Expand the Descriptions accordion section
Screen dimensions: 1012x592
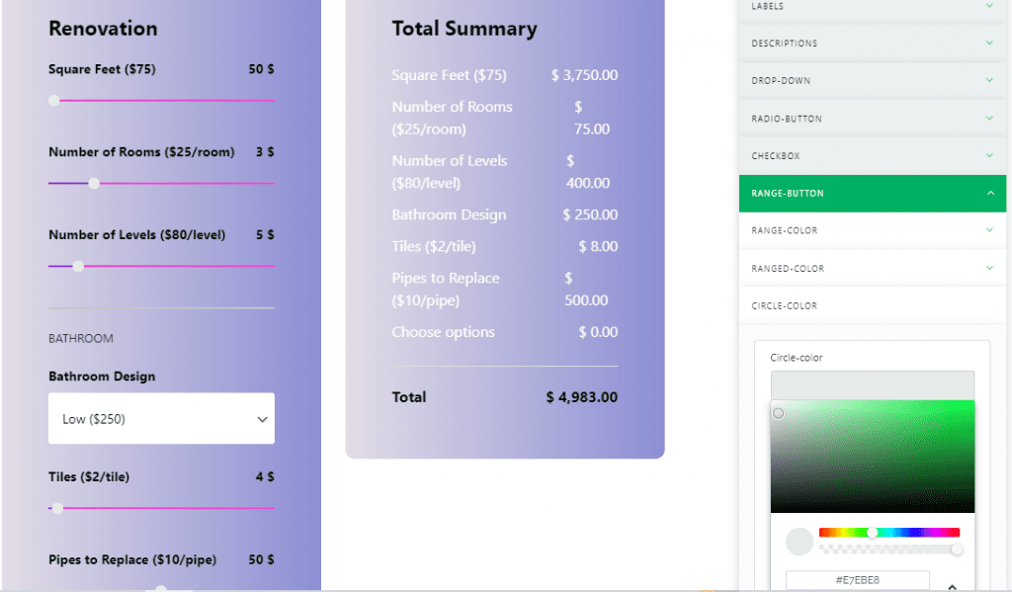[x=872, y=43]
